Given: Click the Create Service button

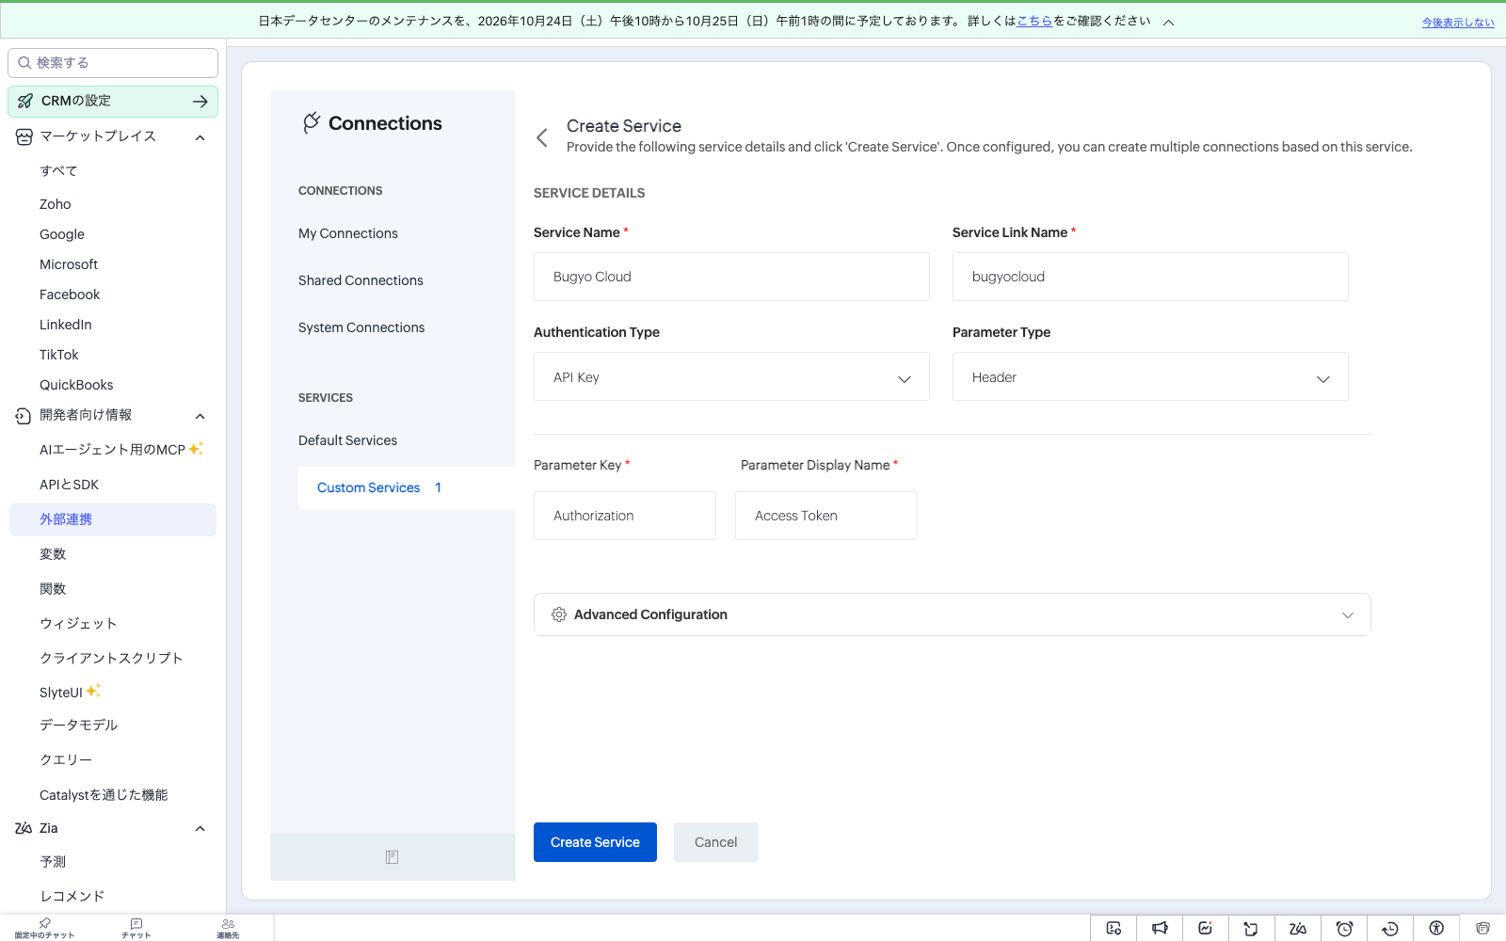Looking at the screenshot, I should point(595,842).
